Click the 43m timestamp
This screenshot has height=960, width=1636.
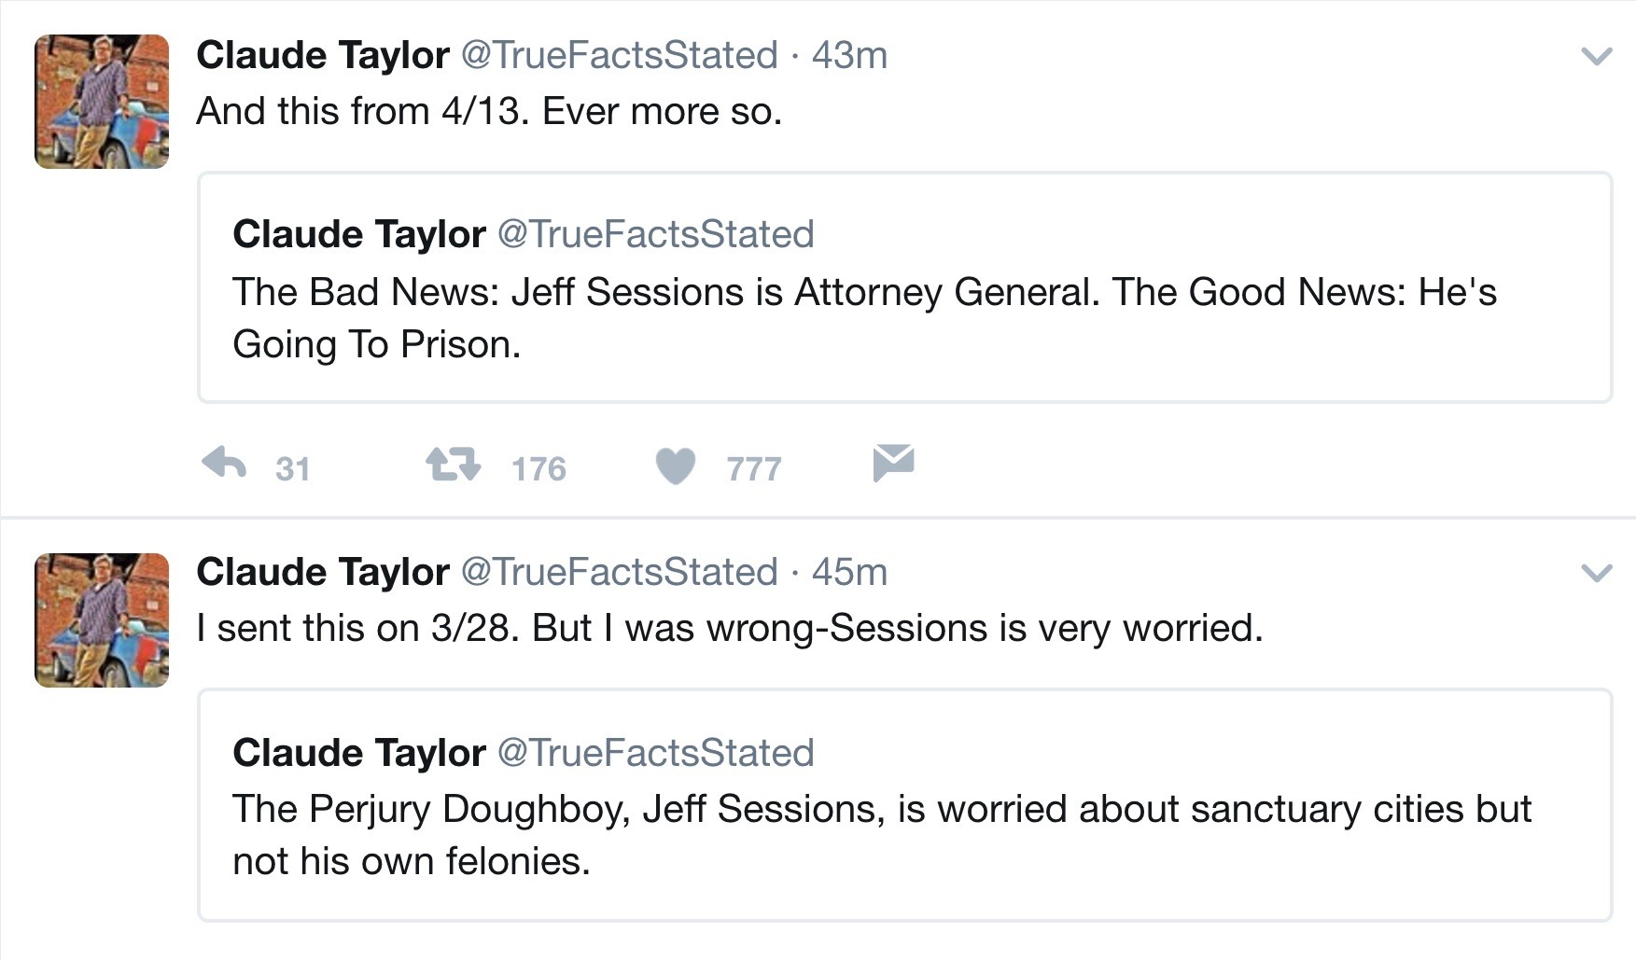[x=848, y=55]
